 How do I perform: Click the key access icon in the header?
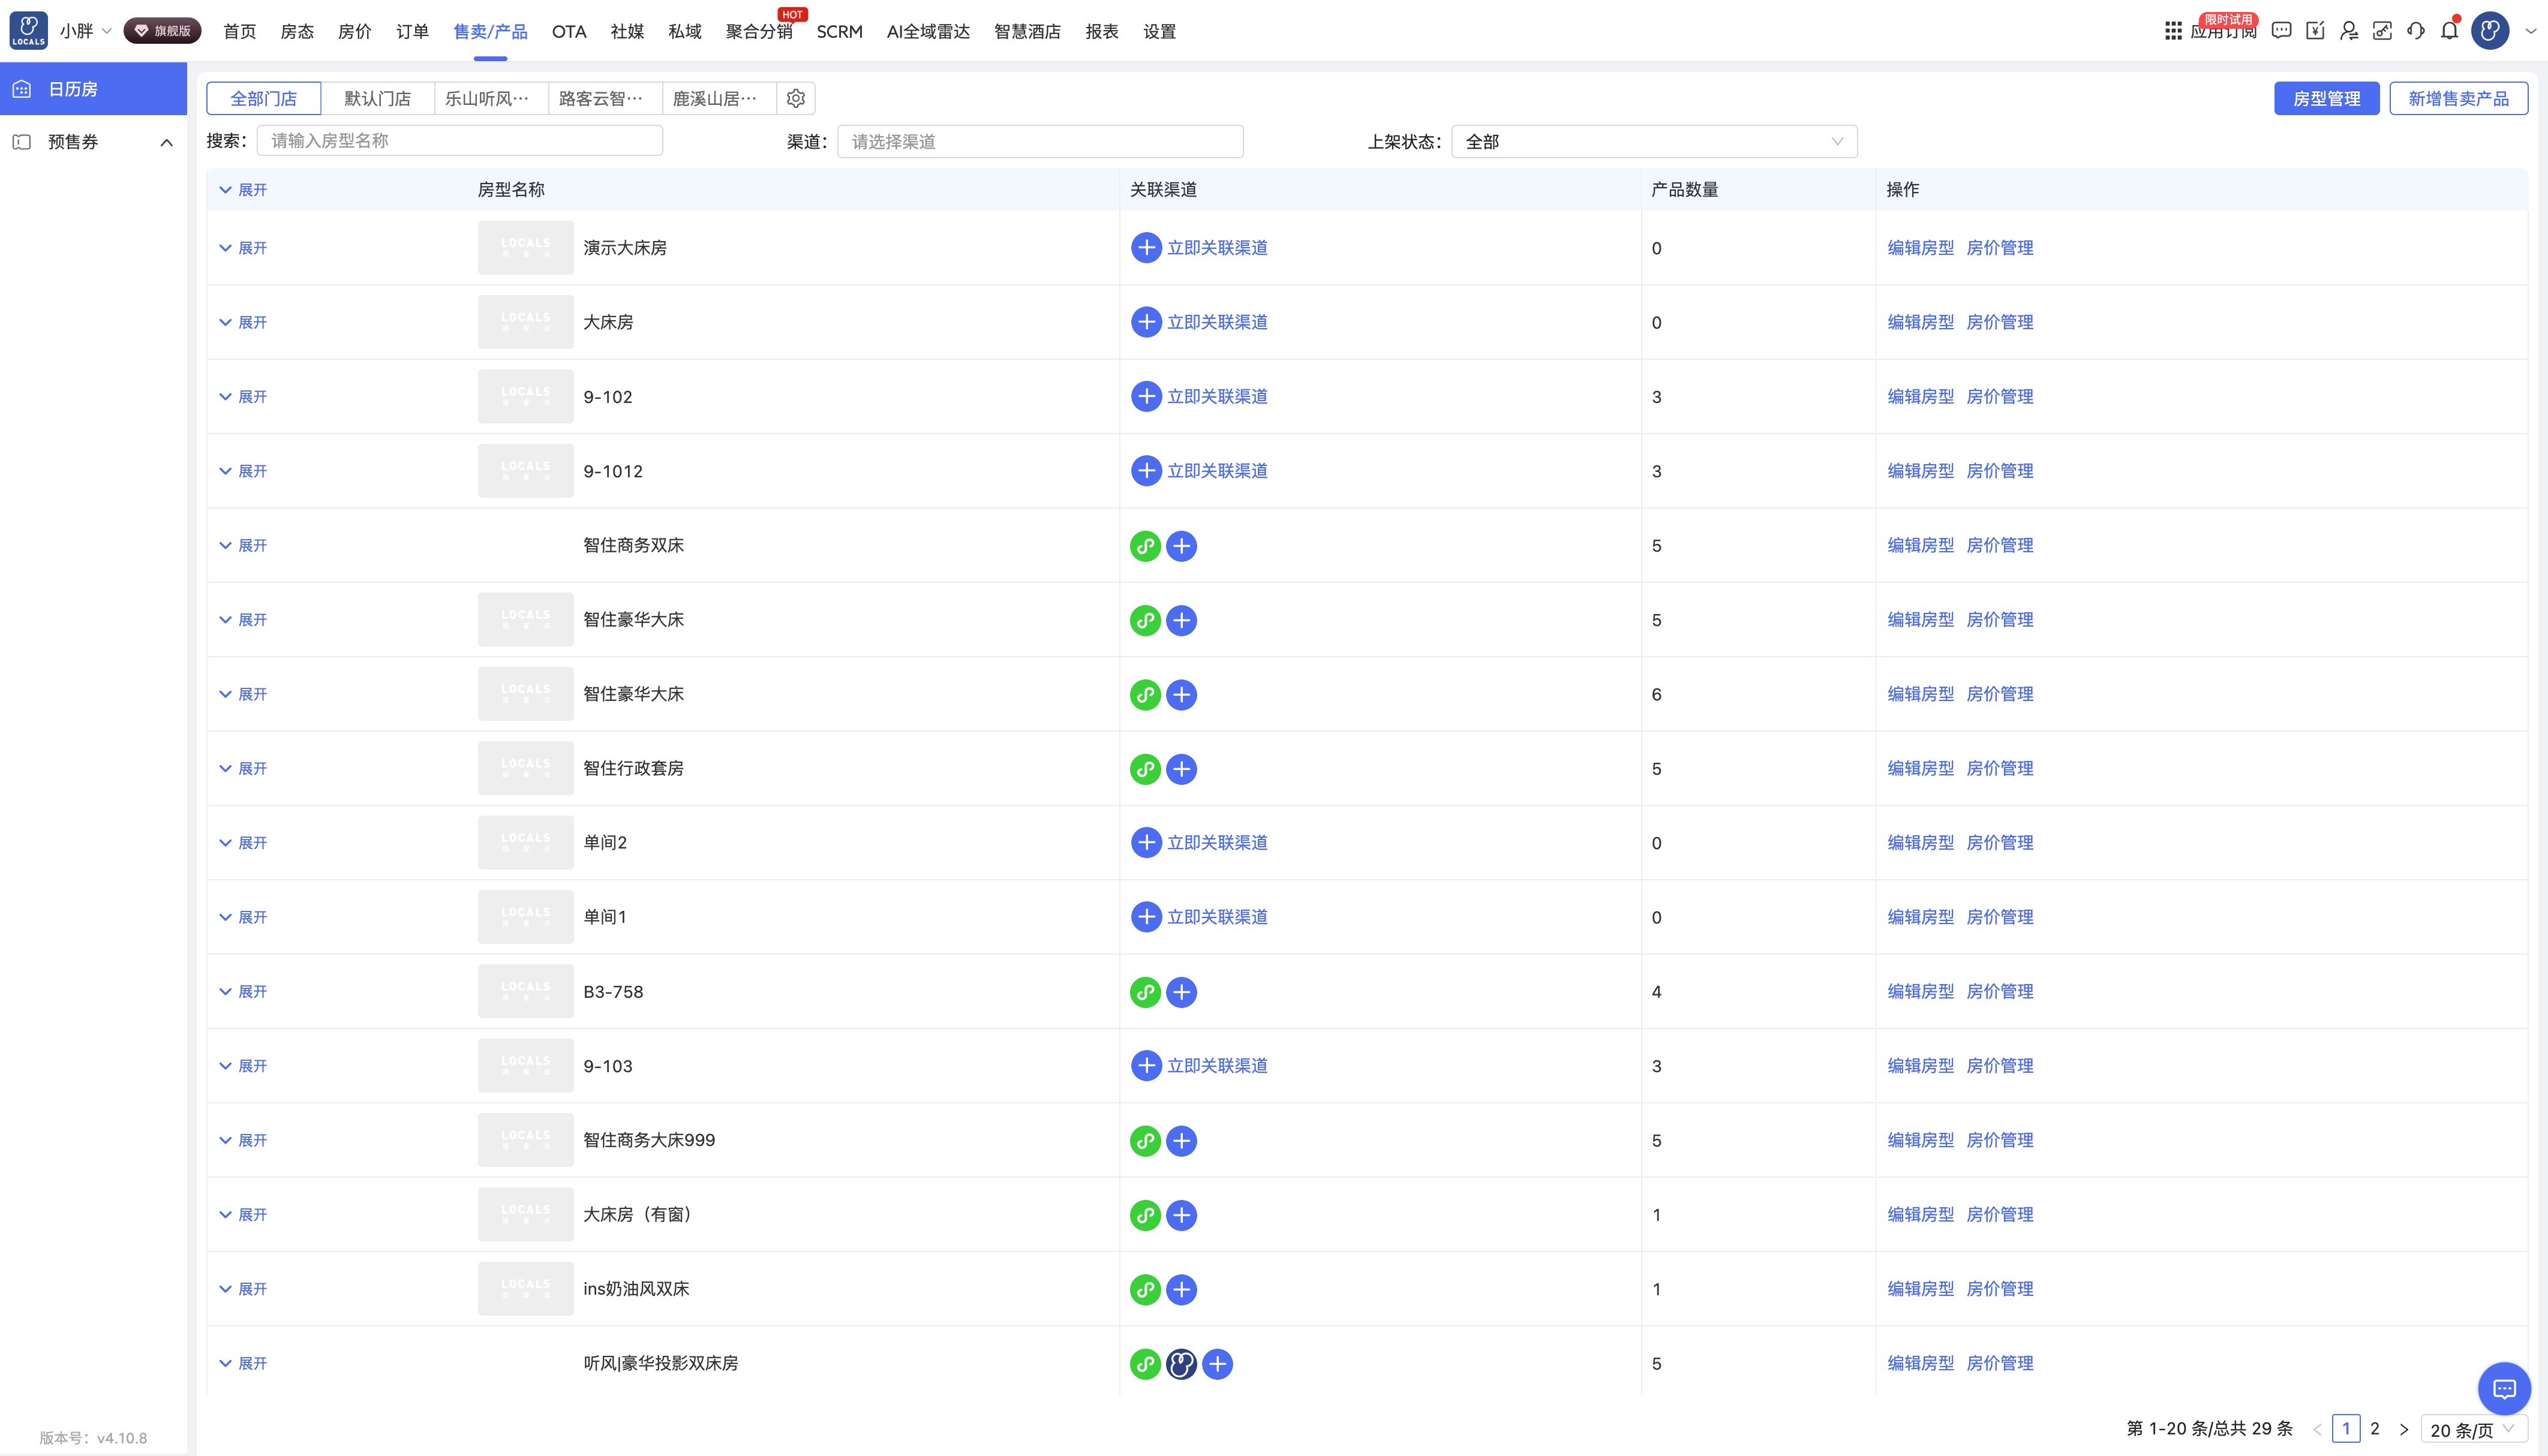tap(2382, 31)
